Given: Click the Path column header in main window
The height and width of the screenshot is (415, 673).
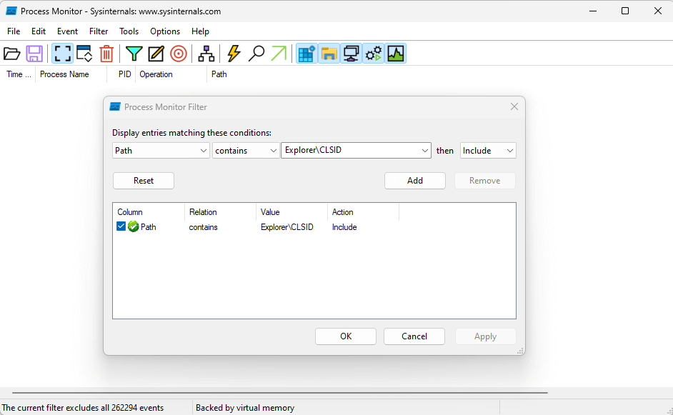Looking at the screenshot, I should click(x=219, y=74).
